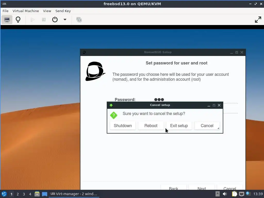Open the View menu

[47, 11]
